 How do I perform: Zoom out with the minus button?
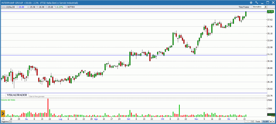click(274, 122)
